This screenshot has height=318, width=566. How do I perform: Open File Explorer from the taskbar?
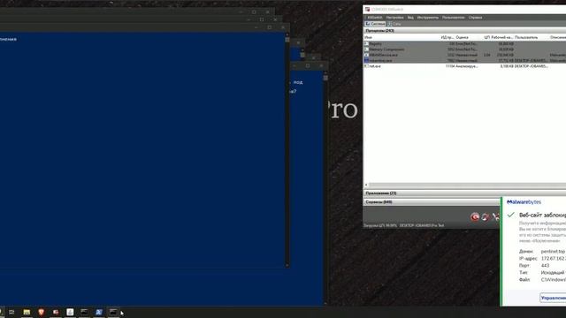pos(27,312)
